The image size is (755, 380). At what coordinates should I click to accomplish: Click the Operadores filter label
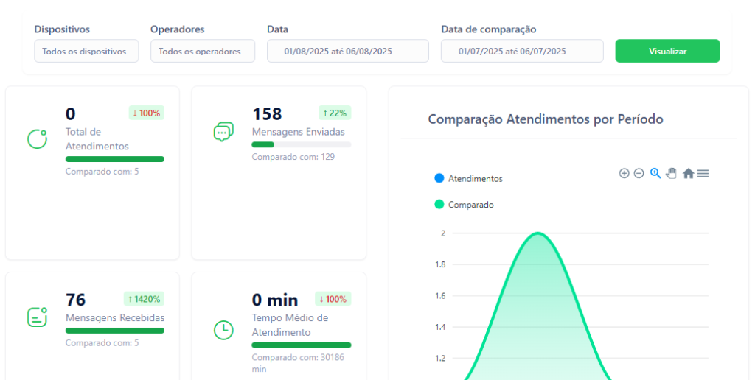pos(178,29)
